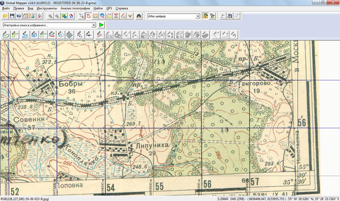Viewport: 340px width, 201px height.
Task: Save workspace with the floppy disk icon
Action: coord(12,16)
